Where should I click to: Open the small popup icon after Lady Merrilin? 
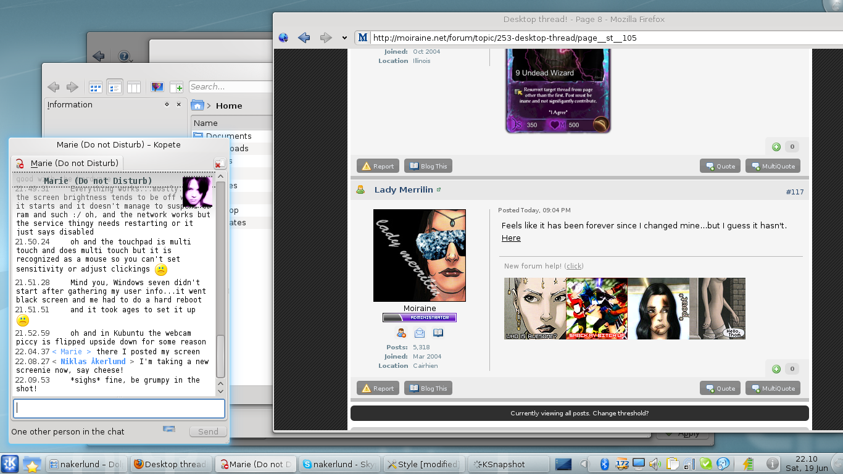[439, 189]
